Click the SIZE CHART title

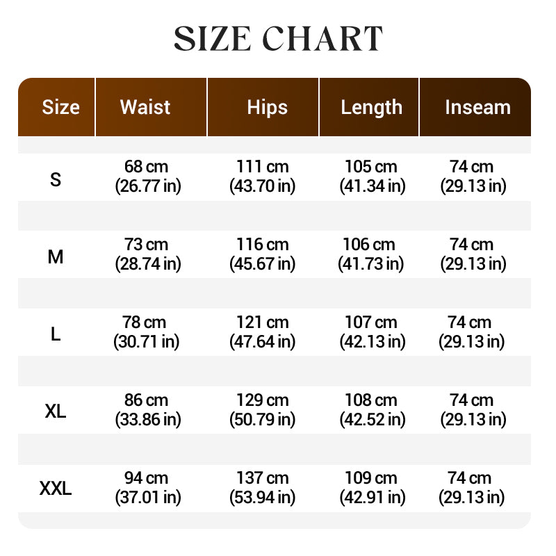click(278, 39)
